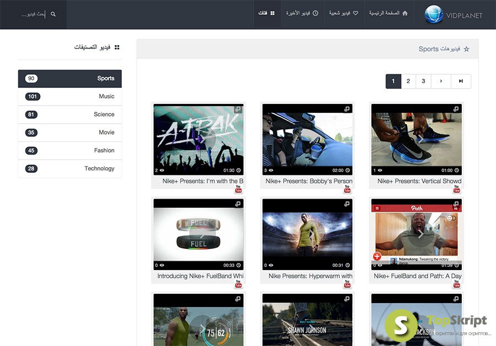Click the VIDPLANET brand text
This screenshot has width=496, height=346.
click(x=464, y=15)
